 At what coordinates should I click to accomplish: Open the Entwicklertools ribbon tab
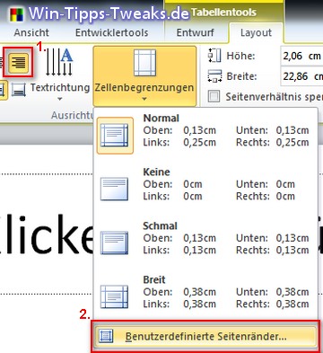tap(111, 32)
